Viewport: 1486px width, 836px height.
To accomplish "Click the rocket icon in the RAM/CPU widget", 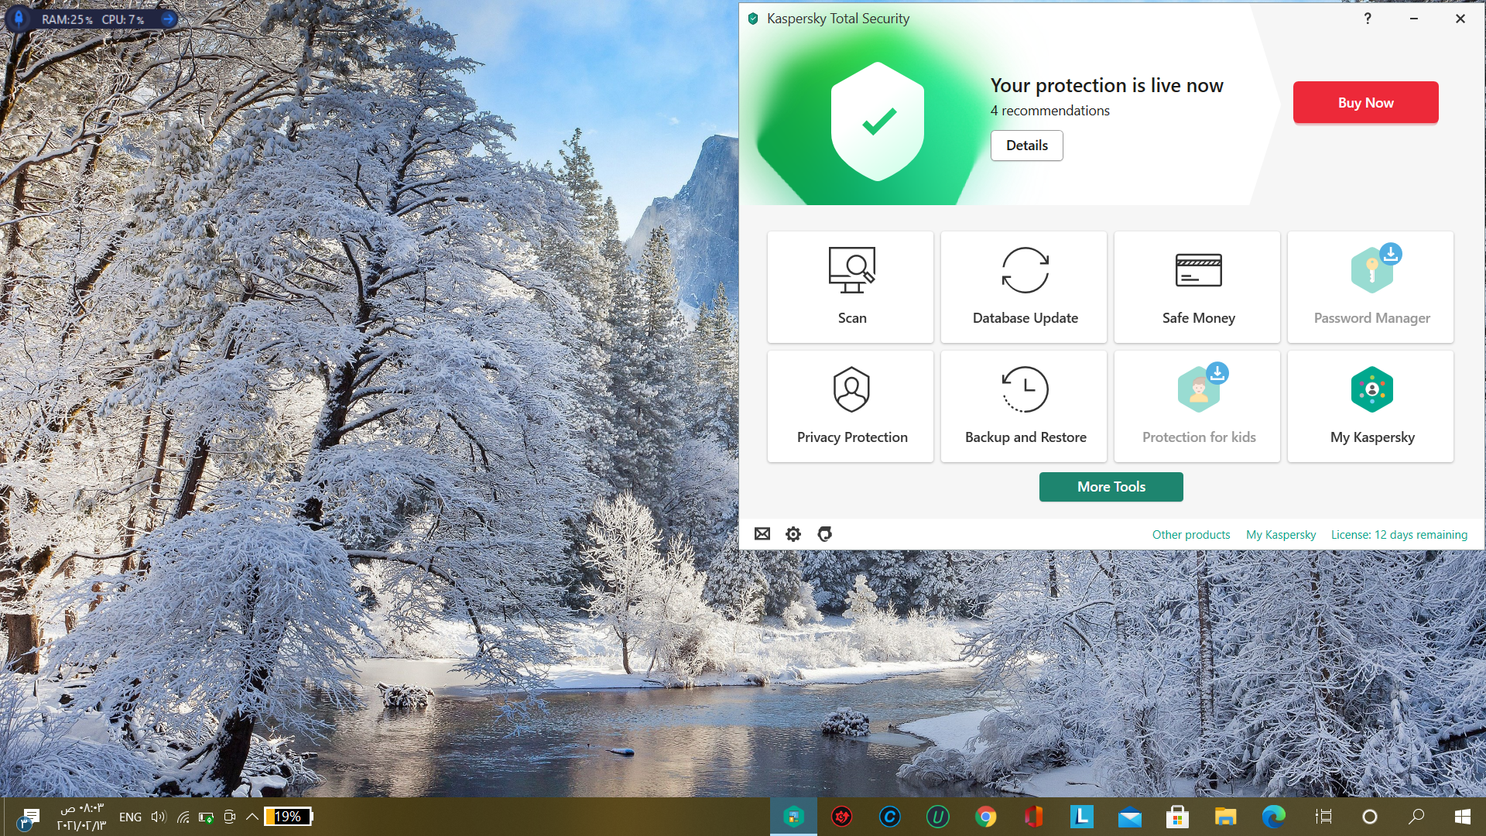I will point(19,18).
